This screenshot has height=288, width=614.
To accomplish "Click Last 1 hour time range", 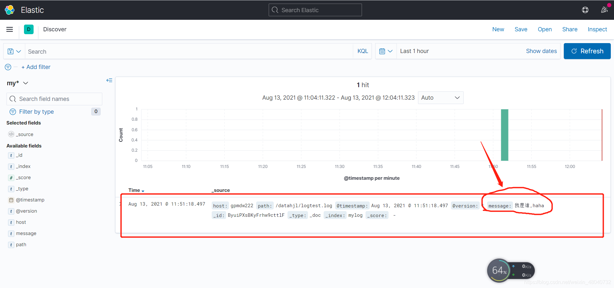I will coord(414,51).
